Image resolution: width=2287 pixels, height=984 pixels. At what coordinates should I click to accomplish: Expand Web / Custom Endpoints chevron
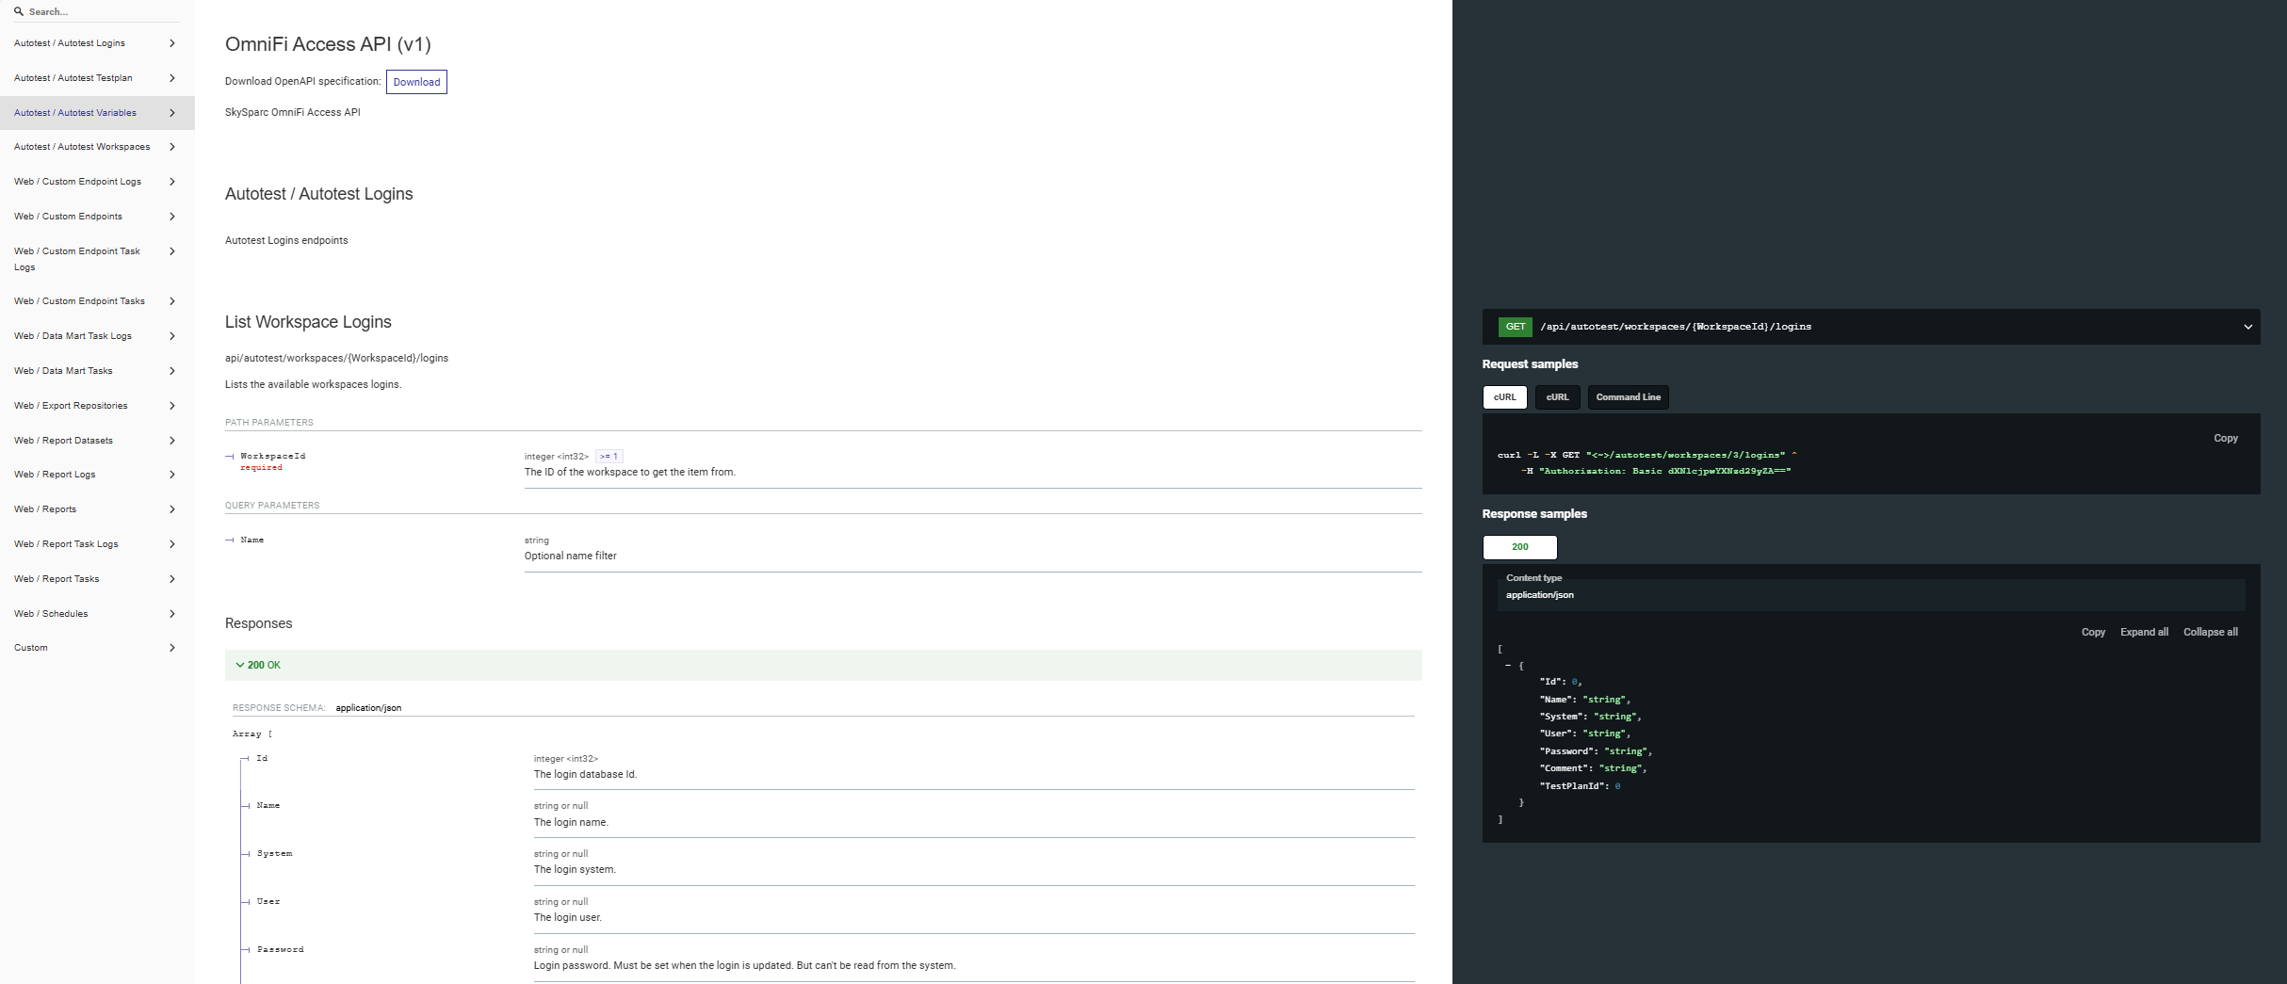coord(172,217)
